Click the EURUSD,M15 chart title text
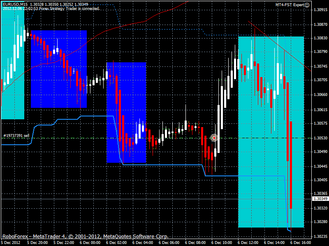This screenshot has height=246, width=329. [14, 4]
